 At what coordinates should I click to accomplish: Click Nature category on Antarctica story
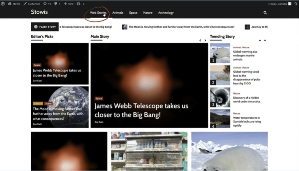pyautogui.click(x=237, y=93)
